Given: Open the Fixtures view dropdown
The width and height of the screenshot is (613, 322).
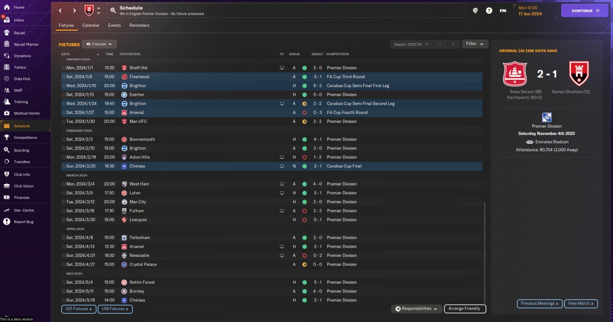Looking at the screenshot, I should tap(99, 44).
